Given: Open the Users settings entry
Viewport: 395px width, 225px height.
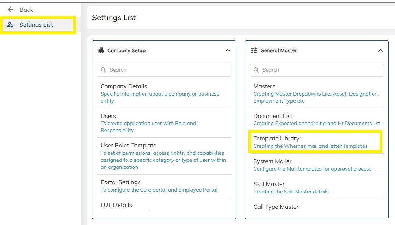Looking at the screenshot, I should [108, 116].
